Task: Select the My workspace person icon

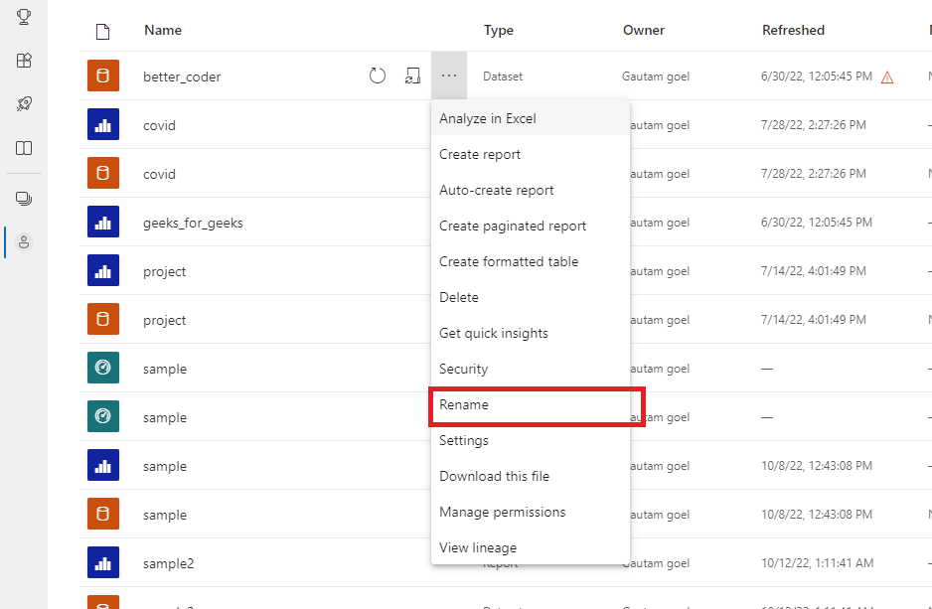Action: click(24, 242)
